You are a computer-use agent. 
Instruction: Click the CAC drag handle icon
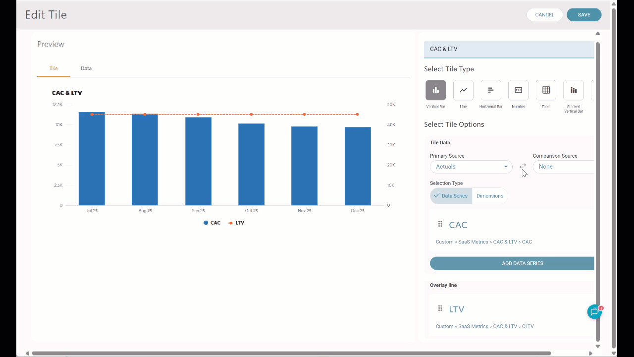click(x=440, y=225)
